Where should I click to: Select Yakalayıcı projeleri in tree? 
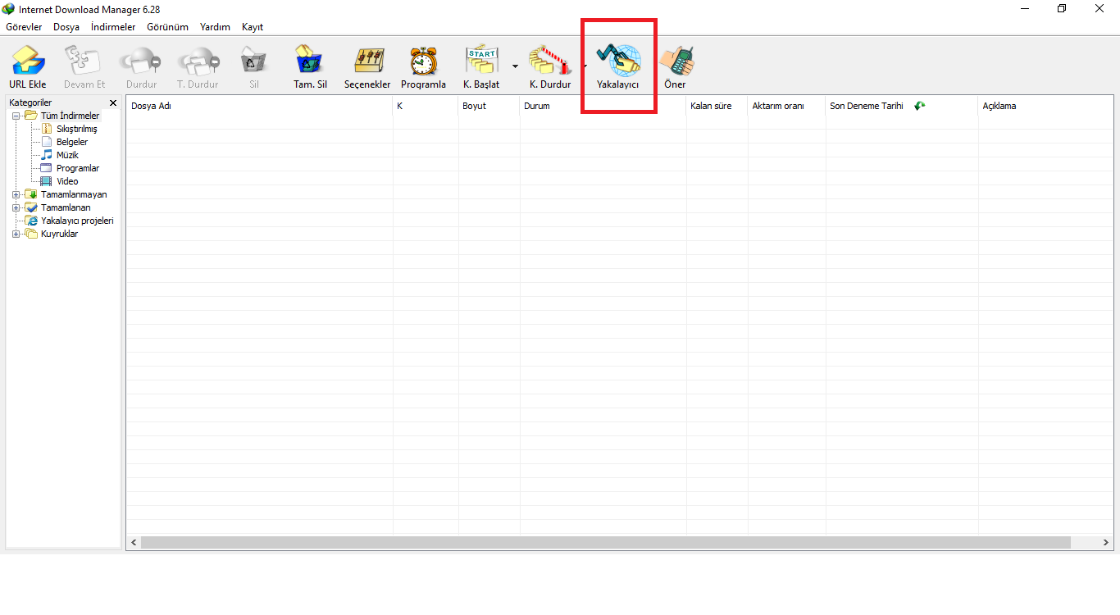(x=77, y=221)
